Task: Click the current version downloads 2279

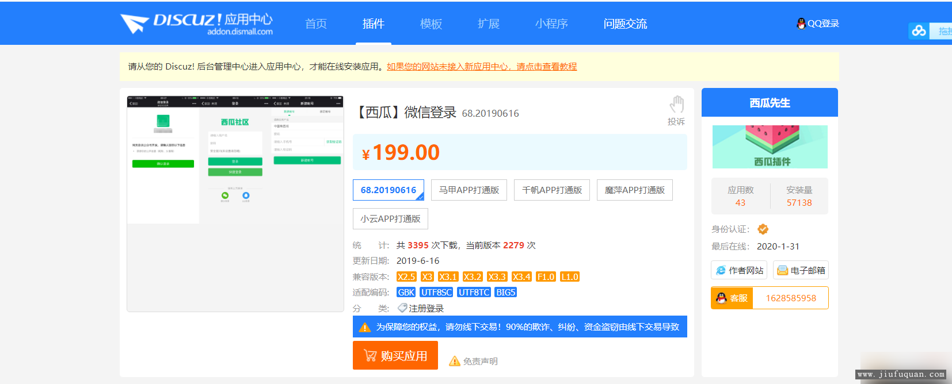Action: pyautogui.click(x=513, y=245)
